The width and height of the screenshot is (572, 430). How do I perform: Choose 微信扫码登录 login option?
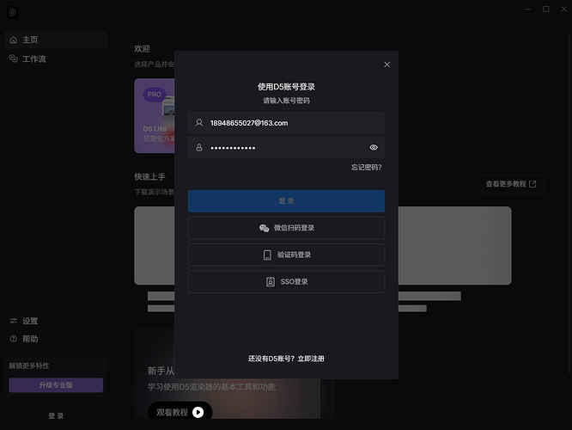tap(286, 228)
